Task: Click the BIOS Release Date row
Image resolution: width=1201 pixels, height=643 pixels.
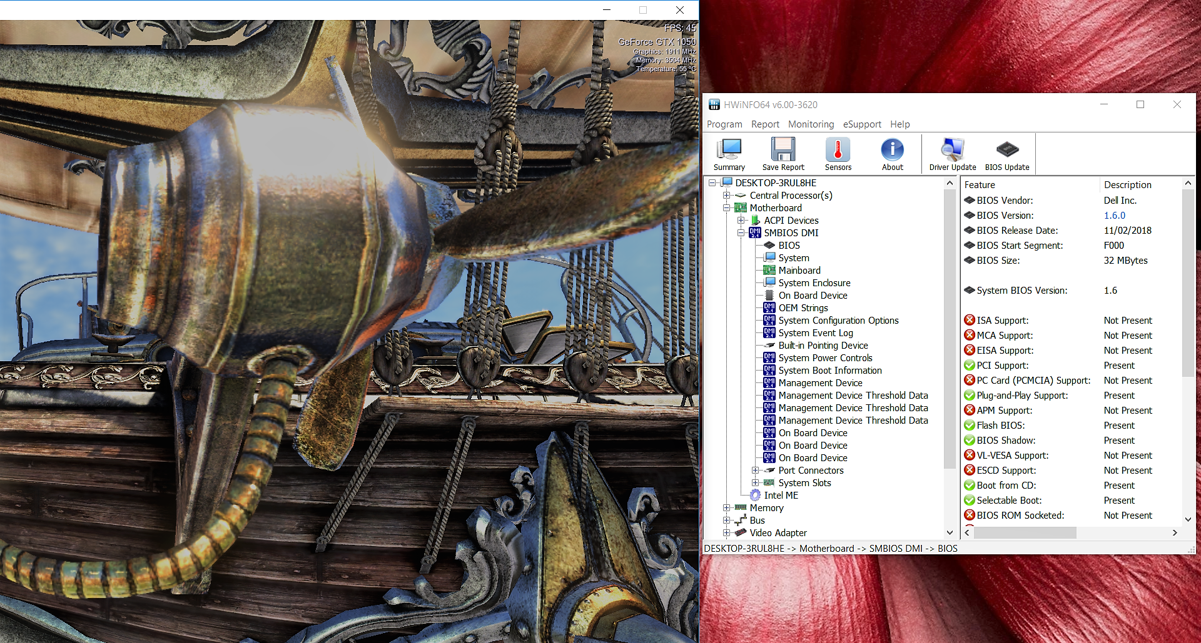Action: (x=1072, y=230)
